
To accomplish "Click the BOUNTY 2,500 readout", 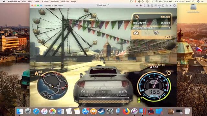I will 152,23.
